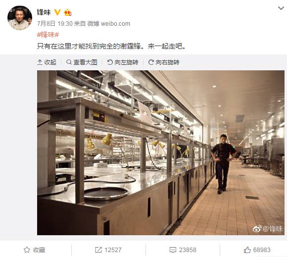
Task: Click the @锋味 watermark on the photo
Action: pyautogui.click(x=268, y=229)
